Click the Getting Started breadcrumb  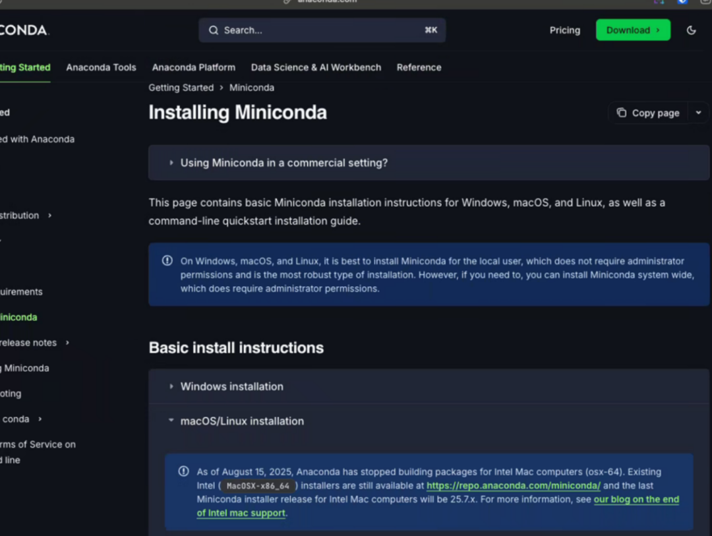tap(181, 88)
